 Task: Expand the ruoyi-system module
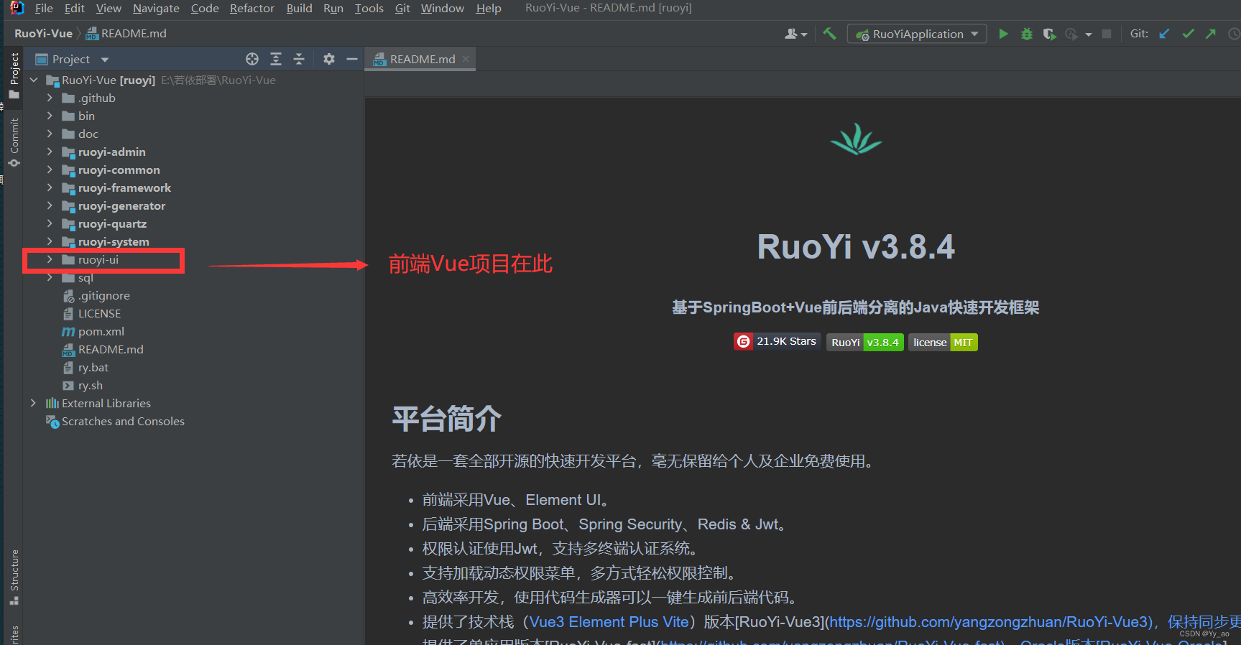[50, 241]
